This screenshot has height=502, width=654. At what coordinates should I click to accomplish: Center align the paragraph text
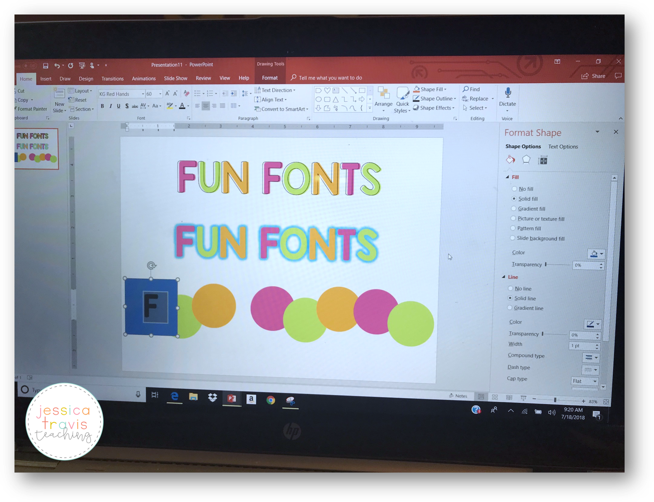coord(205,106)
